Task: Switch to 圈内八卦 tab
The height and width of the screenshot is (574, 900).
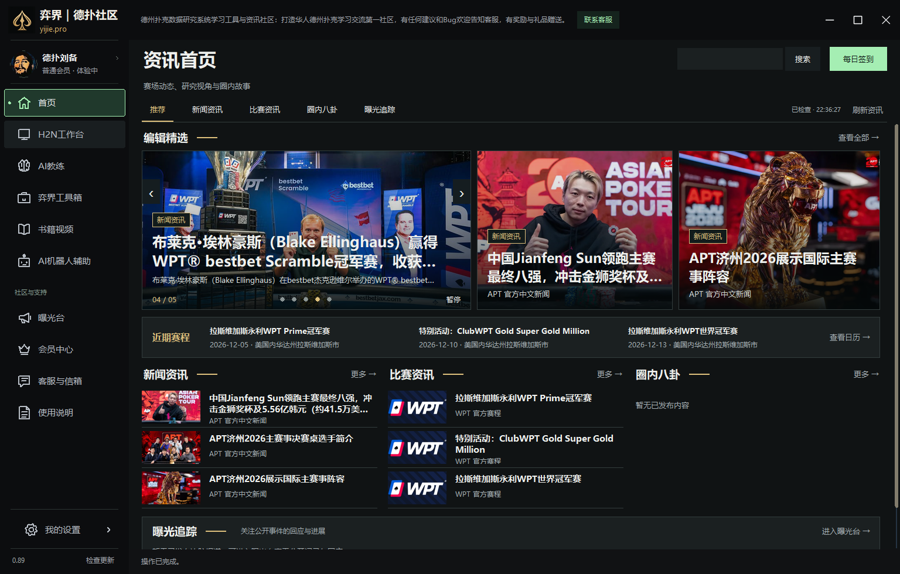Action: pos(322,110)
